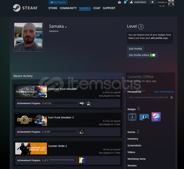This screenshot has height=169, width=184.
Task: Click the small avatar in header
Action: (171, 3)
